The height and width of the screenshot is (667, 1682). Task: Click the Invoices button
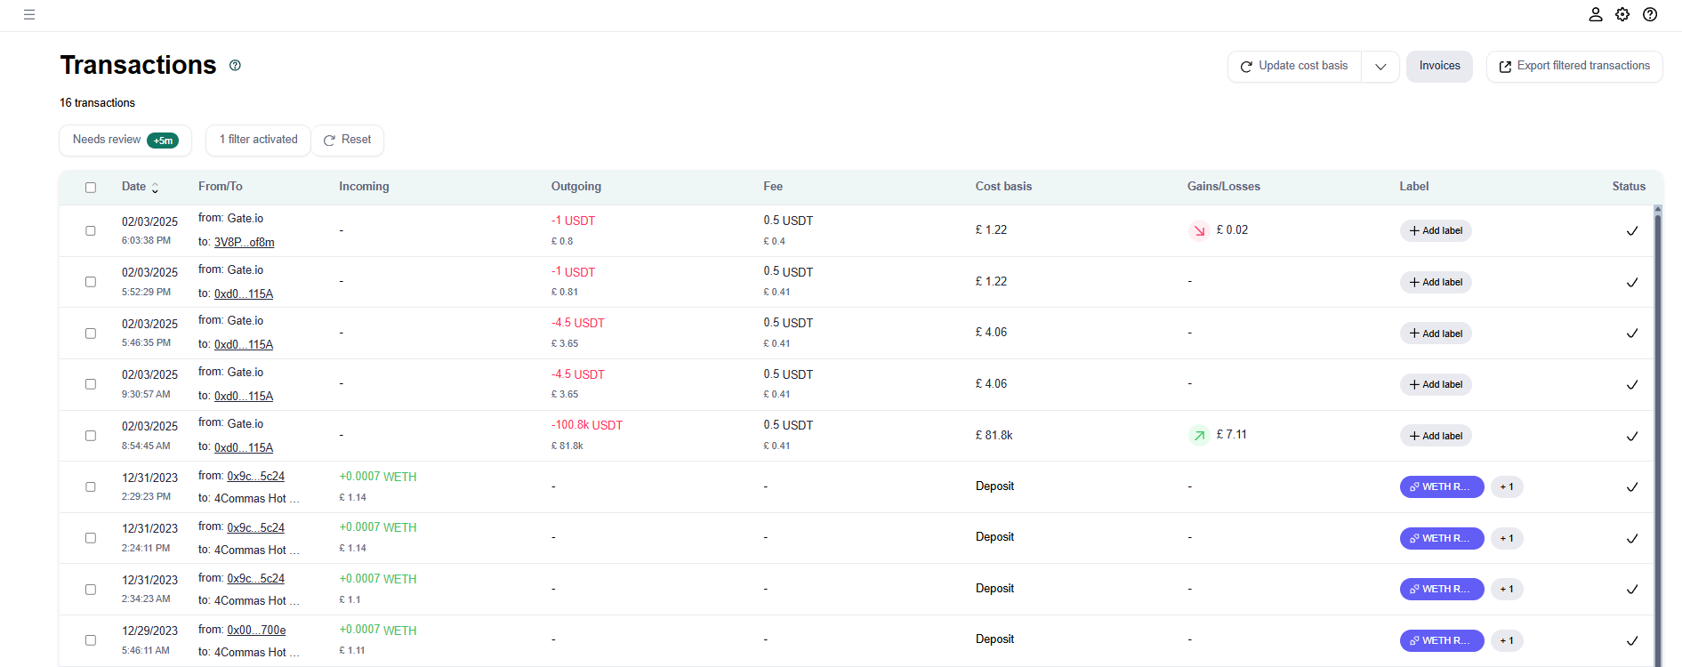pyautogui.click(x=1439, y=67)
